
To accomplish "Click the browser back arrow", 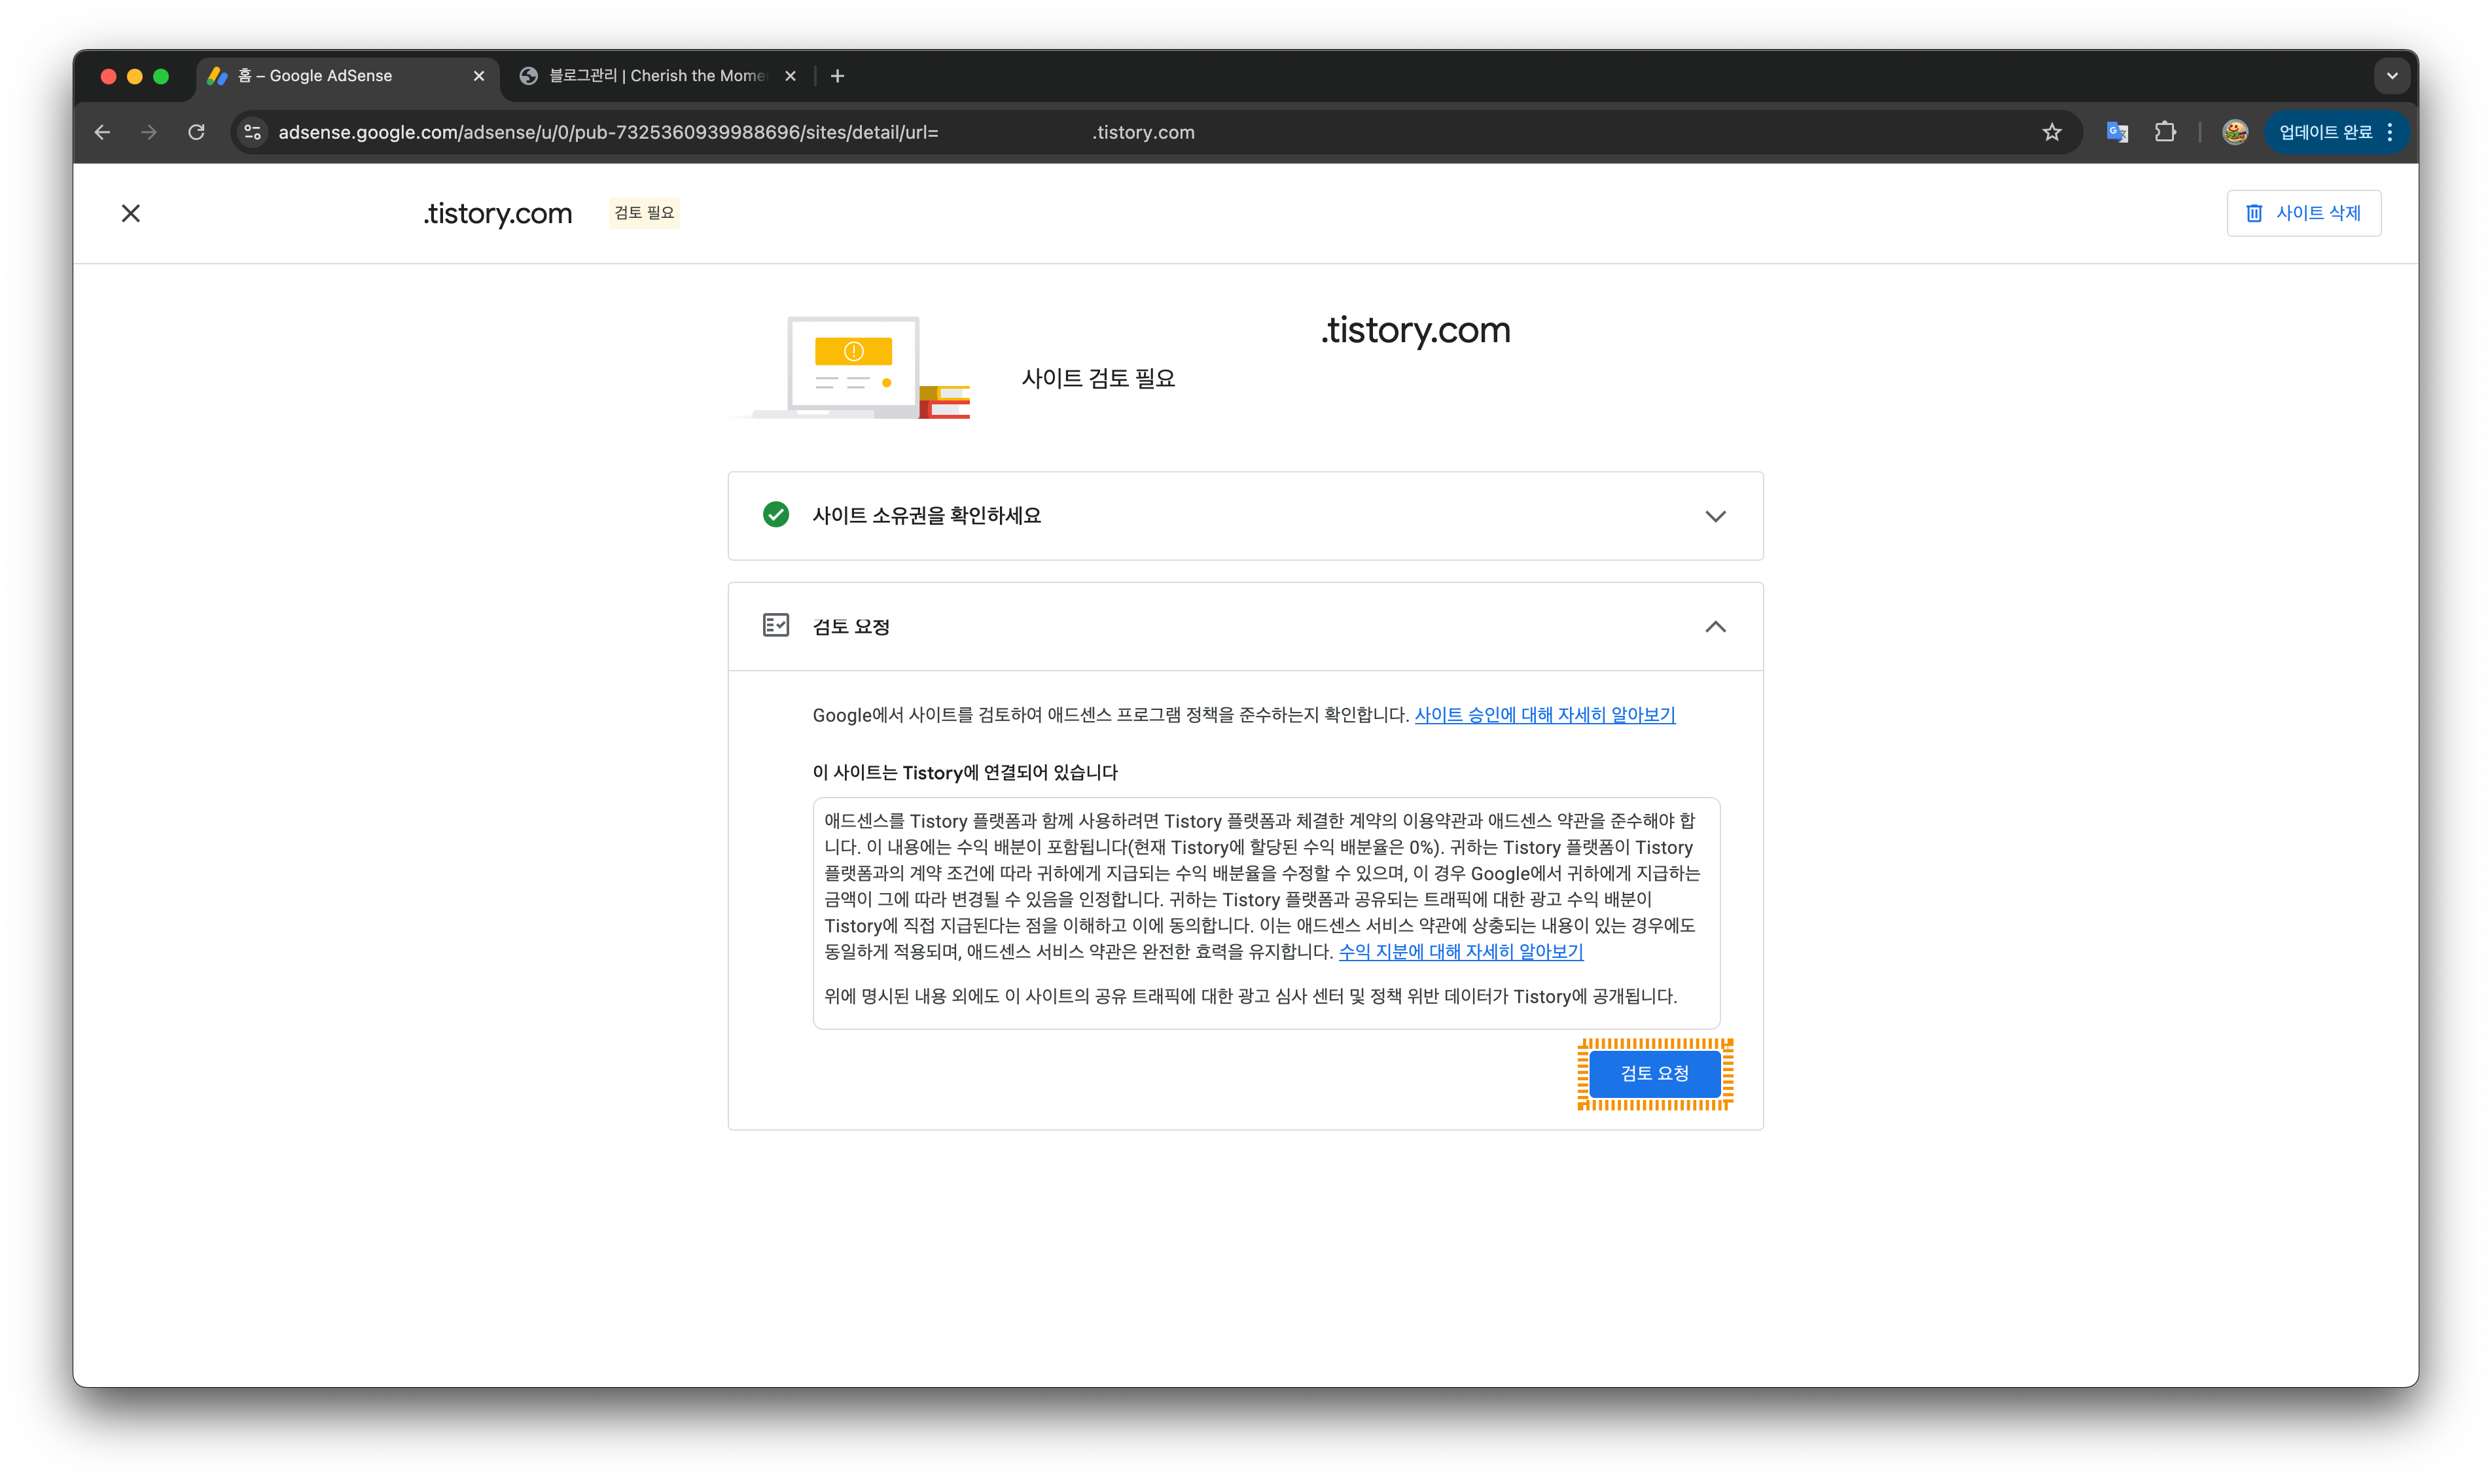I will pos(102,132).
